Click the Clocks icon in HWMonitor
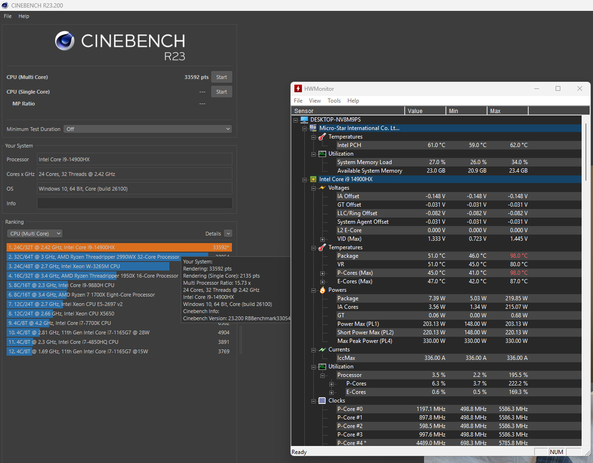 tap(322, 401)
